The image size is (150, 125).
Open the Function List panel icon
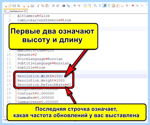click(x=118, y=6)
